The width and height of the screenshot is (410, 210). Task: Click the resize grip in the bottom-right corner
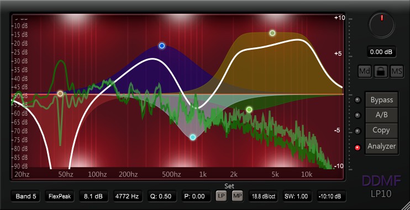(x=406, y=206)
